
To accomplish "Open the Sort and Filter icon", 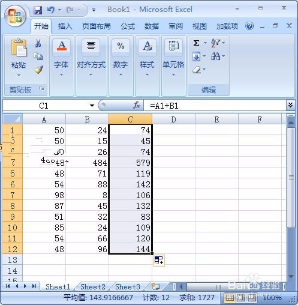I will point(216,43).
